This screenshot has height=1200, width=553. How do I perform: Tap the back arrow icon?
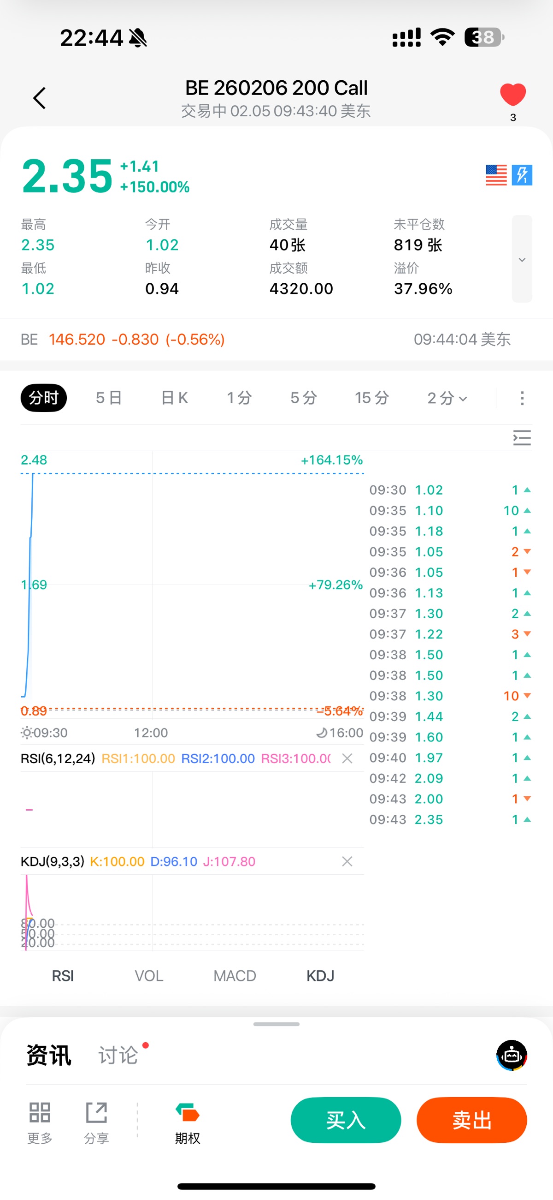point(40,98)
